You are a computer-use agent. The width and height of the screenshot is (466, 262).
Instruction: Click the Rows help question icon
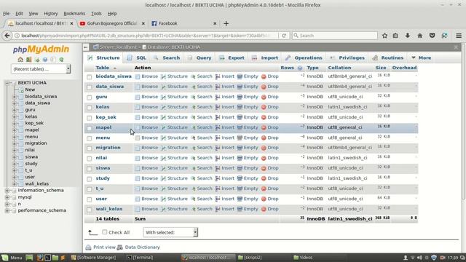tap(300, 68)
